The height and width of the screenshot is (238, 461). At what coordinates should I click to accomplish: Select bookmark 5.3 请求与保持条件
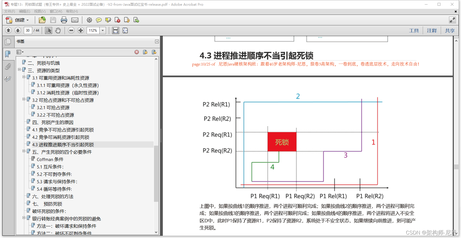(57, 182)
